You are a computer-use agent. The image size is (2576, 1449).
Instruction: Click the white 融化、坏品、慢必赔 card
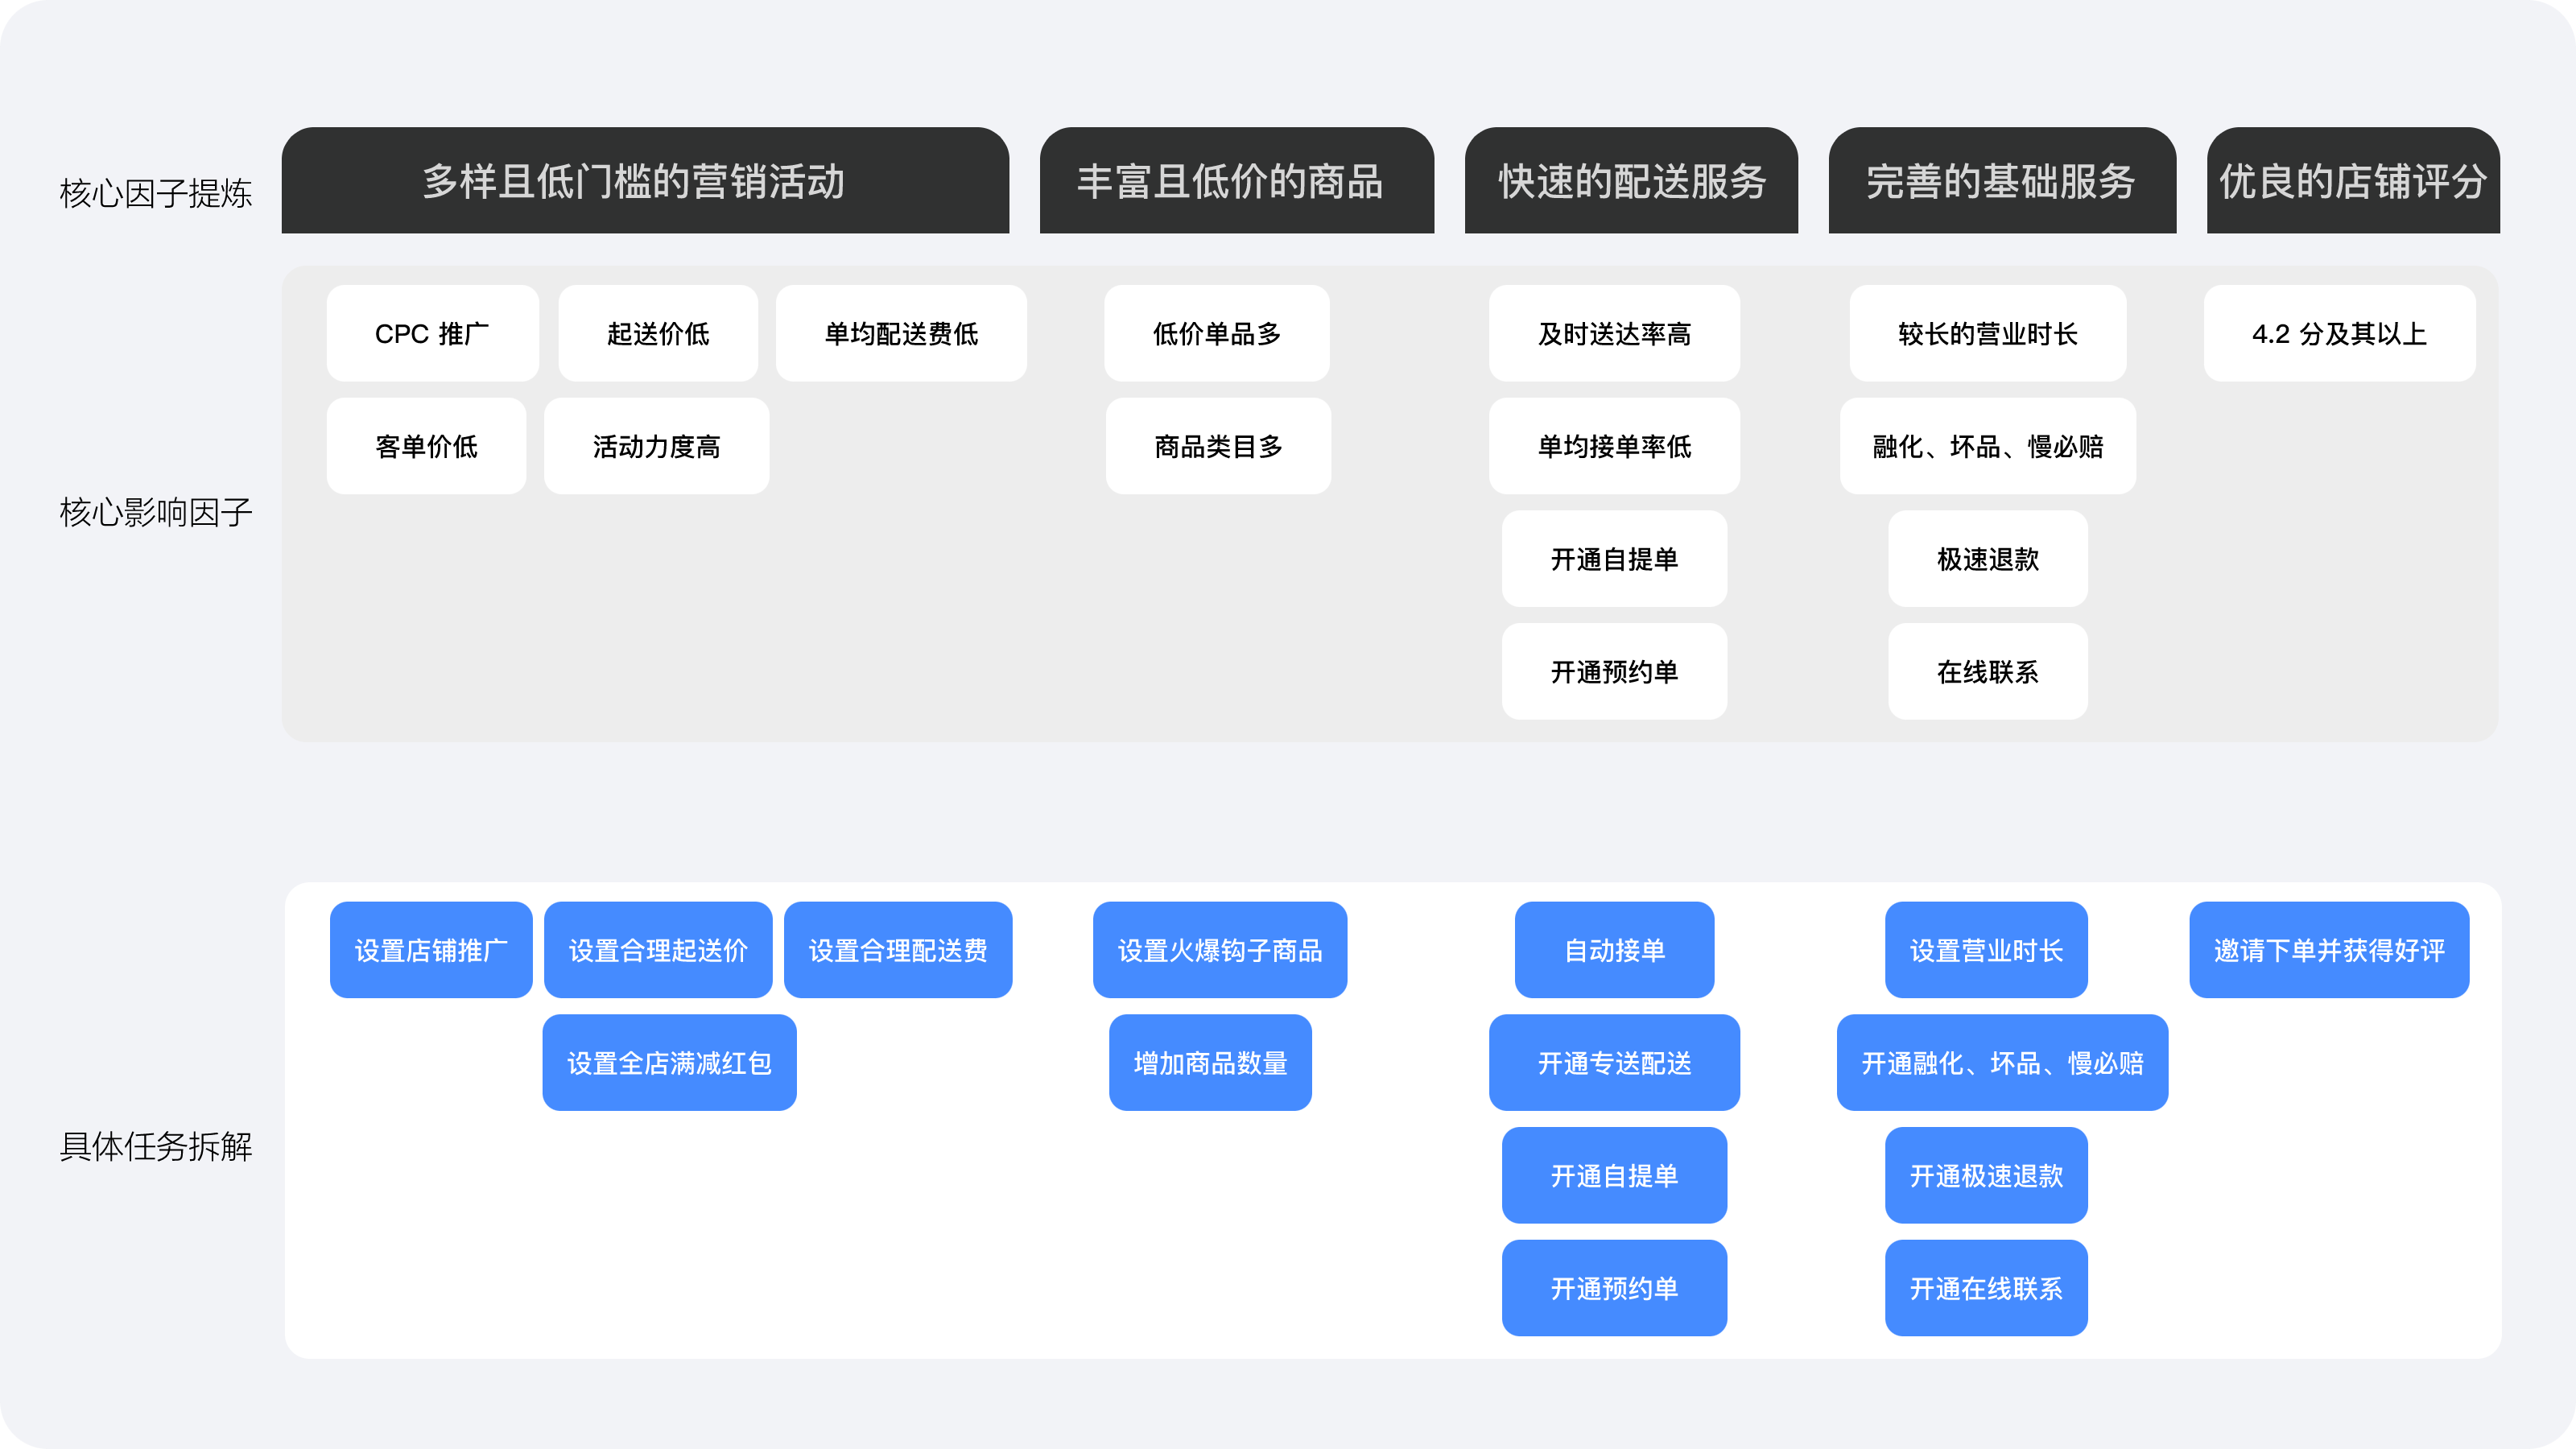pos(1988,446)
